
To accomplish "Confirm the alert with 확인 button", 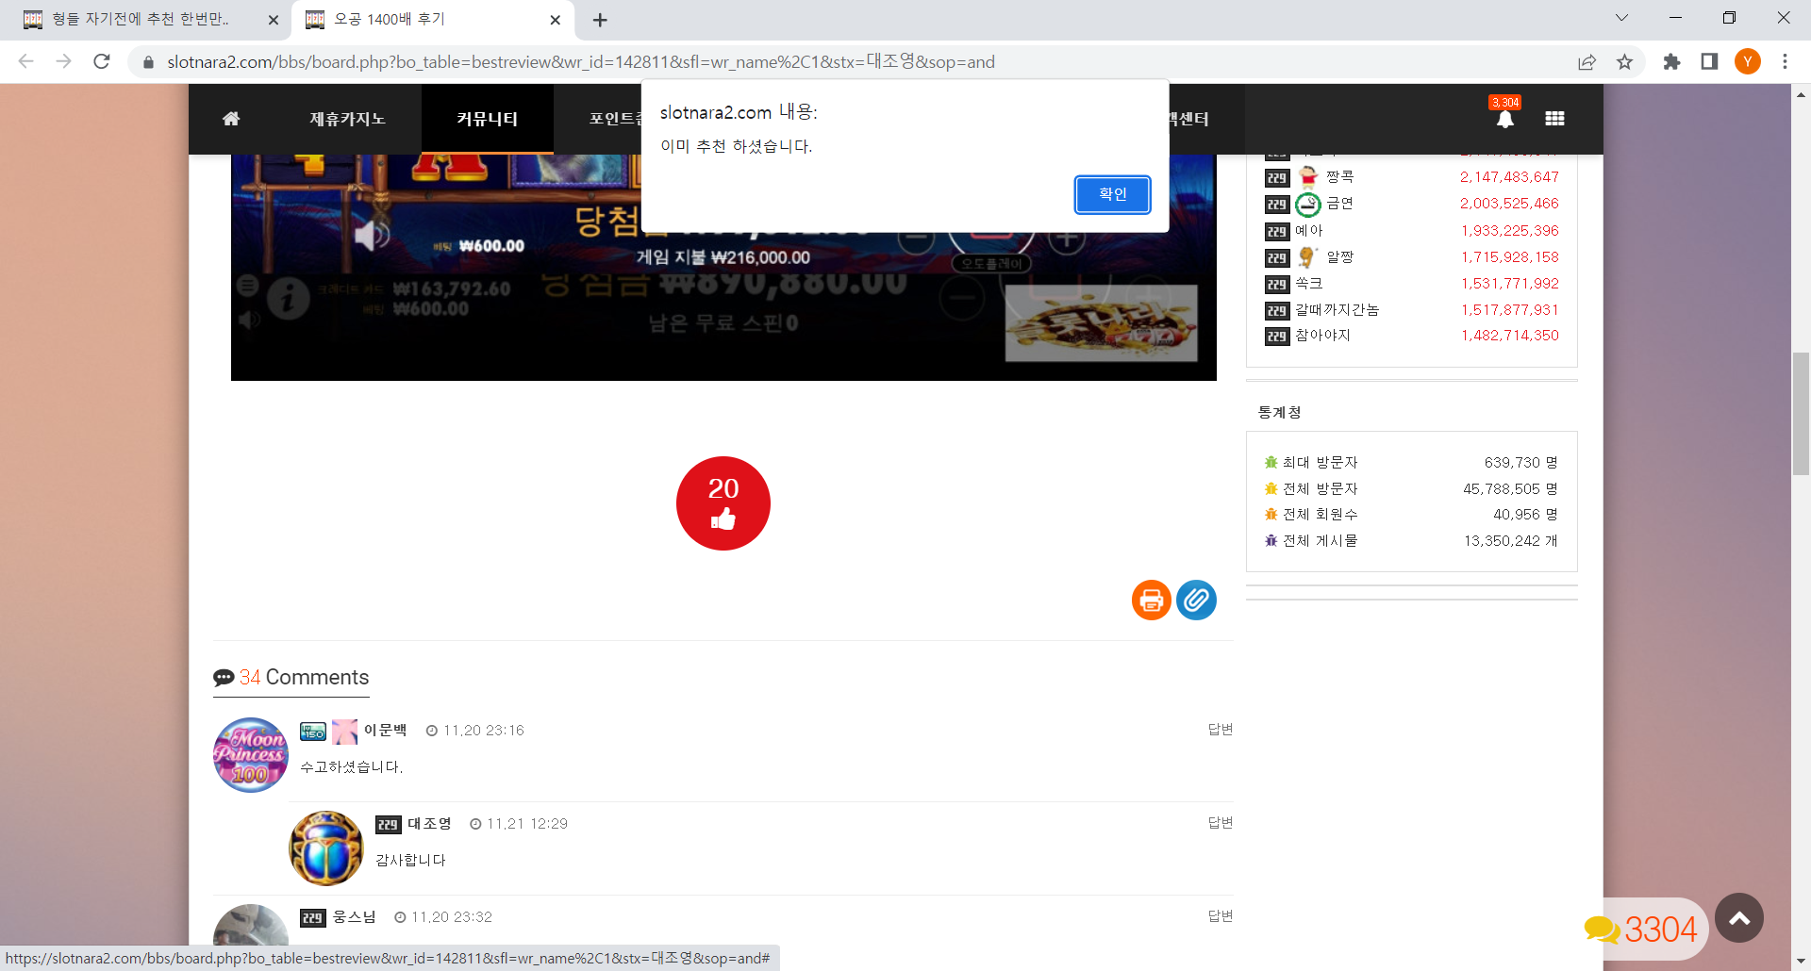I will 1113,194.
